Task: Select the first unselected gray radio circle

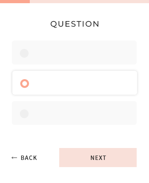Action: [24, 53]
